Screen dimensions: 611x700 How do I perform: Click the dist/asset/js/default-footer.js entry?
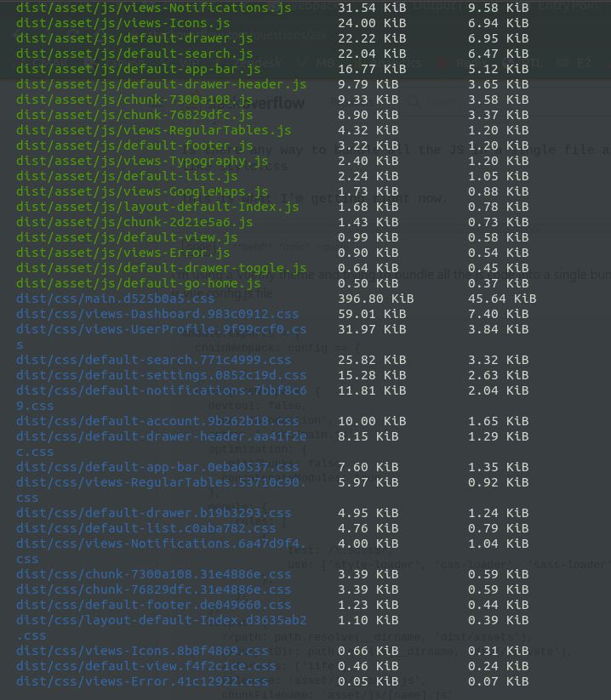pyautogui.click(x=134, y=145)
